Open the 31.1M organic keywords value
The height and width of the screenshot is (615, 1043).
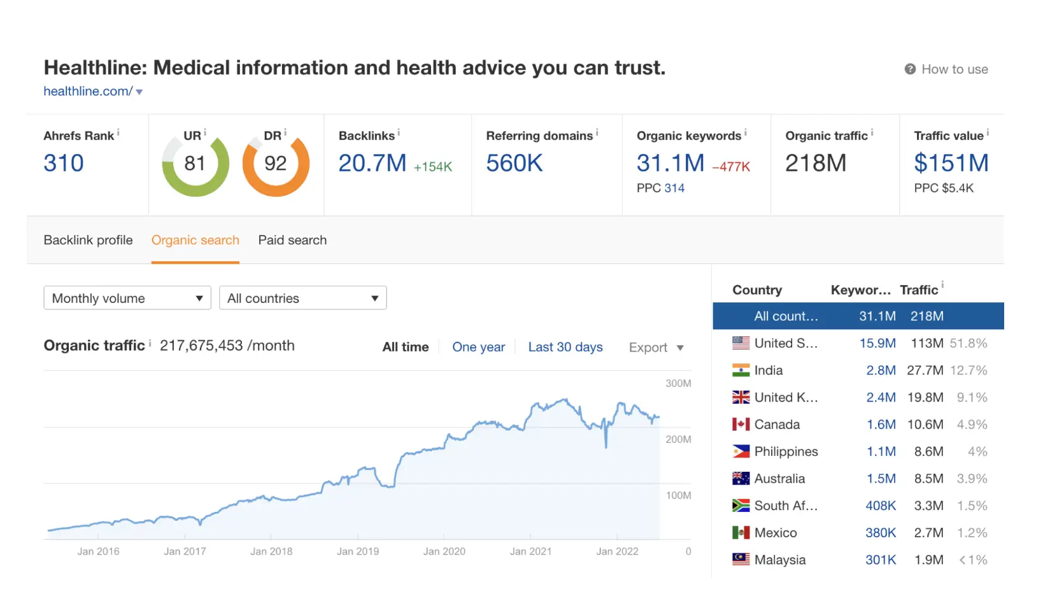click(x=670, y=164)
